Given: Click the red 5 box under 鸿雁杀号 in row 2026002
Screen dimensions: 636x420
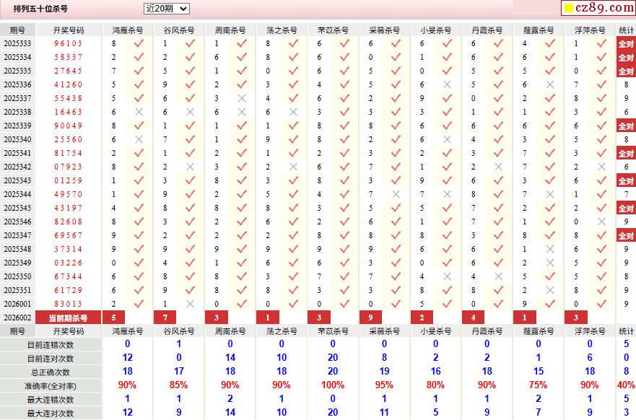Looking at the screenshot, I should click(x=113, y=318).
